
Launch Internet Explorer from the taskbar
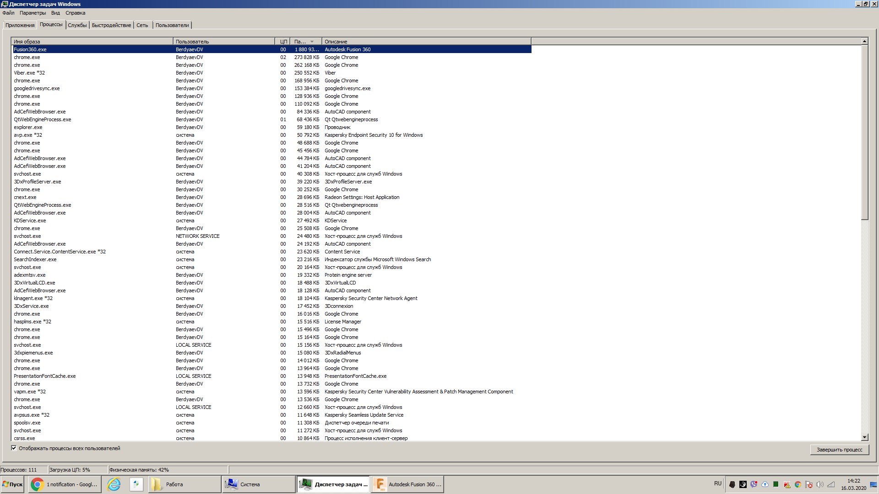pyautogui.click(x=114, y=484)
